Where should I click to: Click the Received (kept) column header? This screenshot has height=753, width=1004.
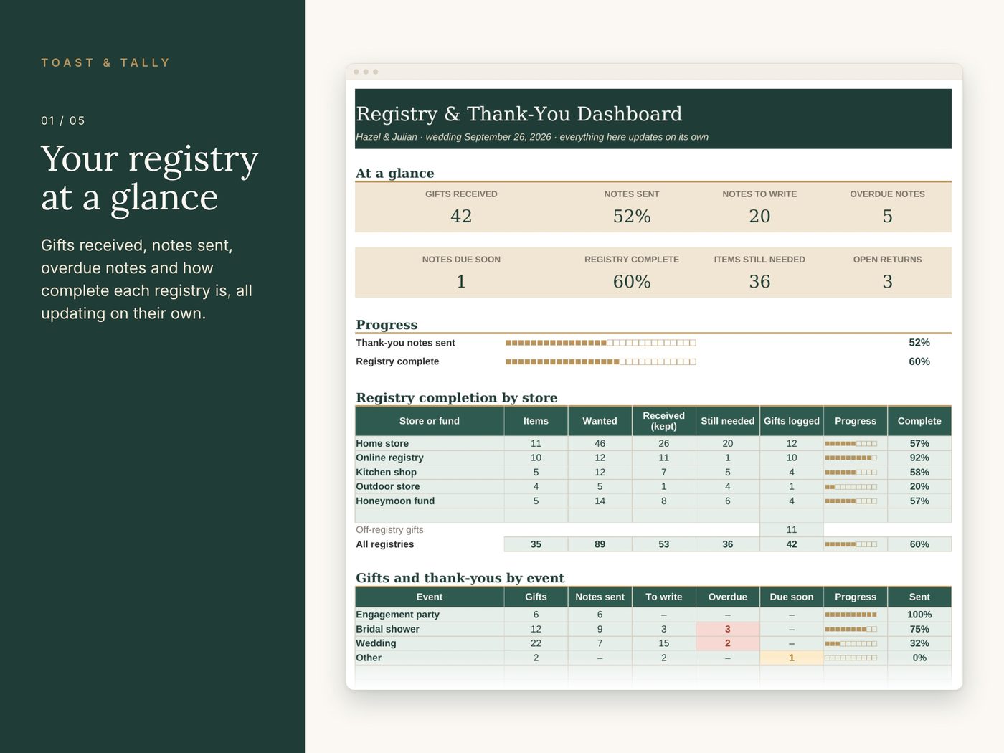663,421
